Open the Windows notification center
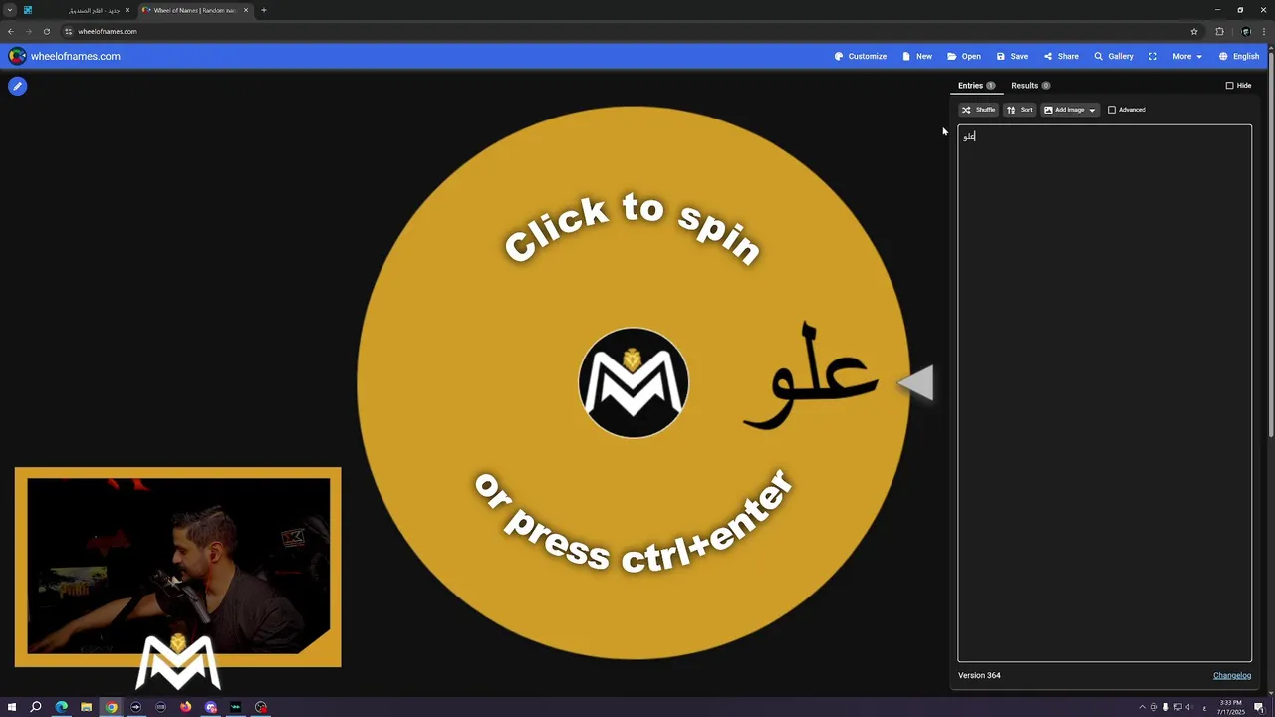This screenshot has height=717, width=1275. point(1259,707)
